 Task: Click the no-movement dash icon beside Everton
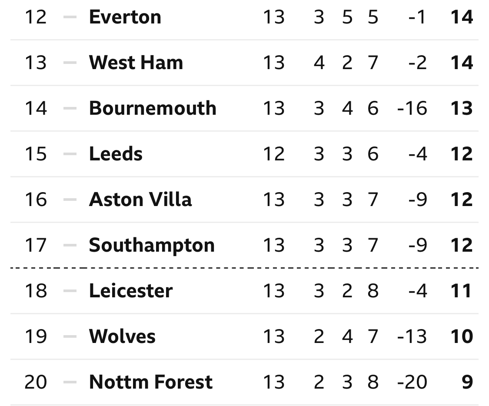[x=70, y=17]
